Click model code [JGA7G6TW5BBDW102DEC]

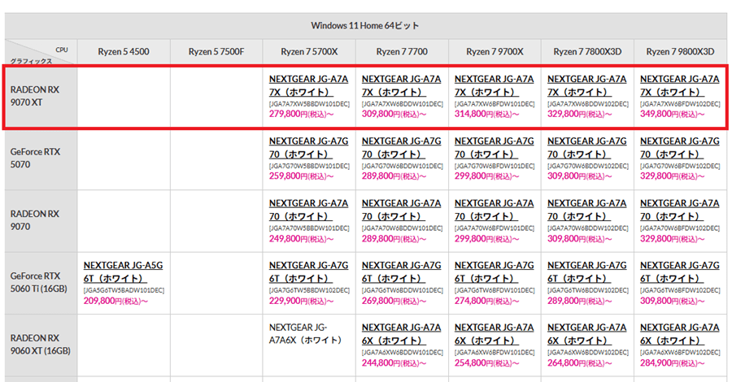tap(309, 290)
